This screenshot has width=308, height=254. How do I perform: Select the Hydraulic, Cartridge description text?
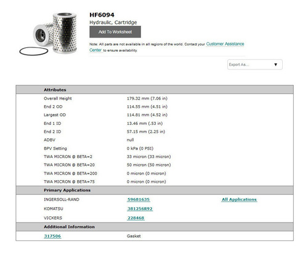pos(113,22)
